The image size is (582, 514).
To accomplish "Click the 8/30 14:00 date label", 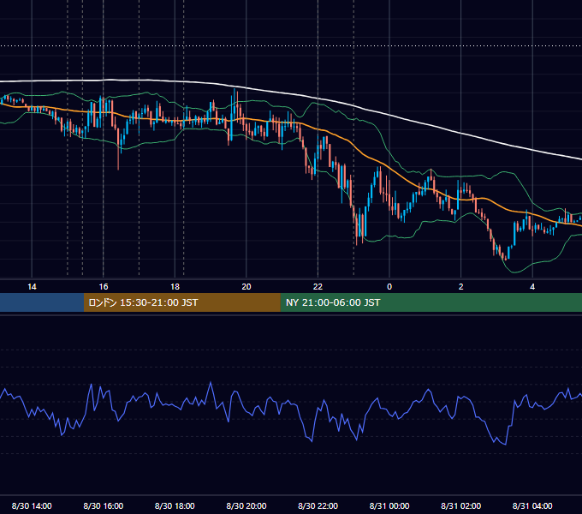I will 32,505.
